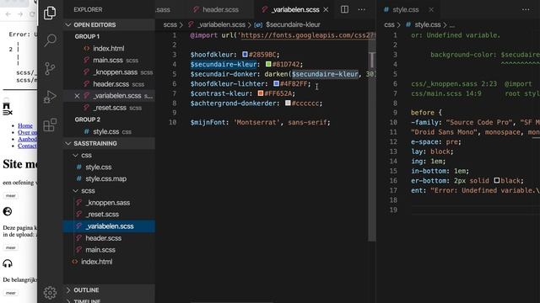Click the EXPLORER panel title
Screen dimensions: 540x303
[88, 9]
